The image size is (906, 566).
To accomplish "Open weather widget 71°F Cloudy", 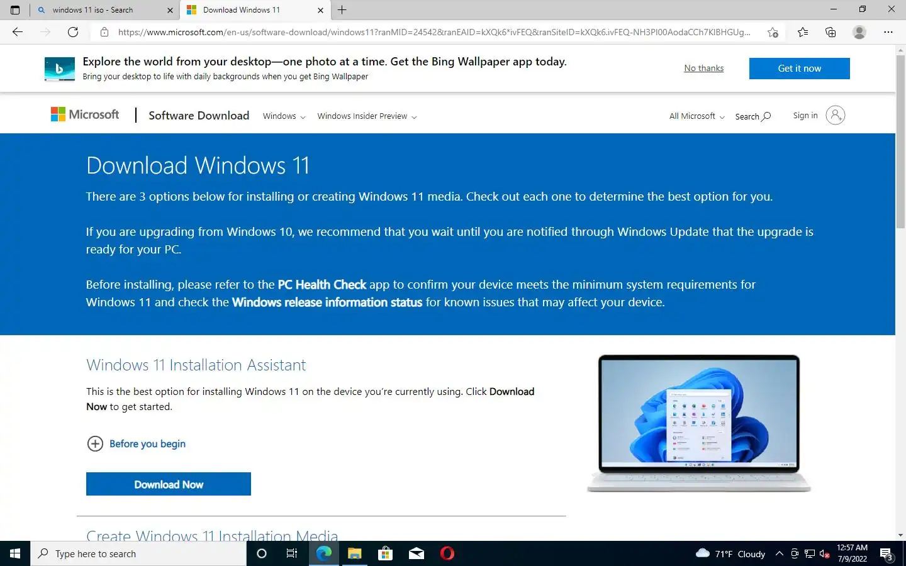I will pyautogui.click(x=730, y=553).
